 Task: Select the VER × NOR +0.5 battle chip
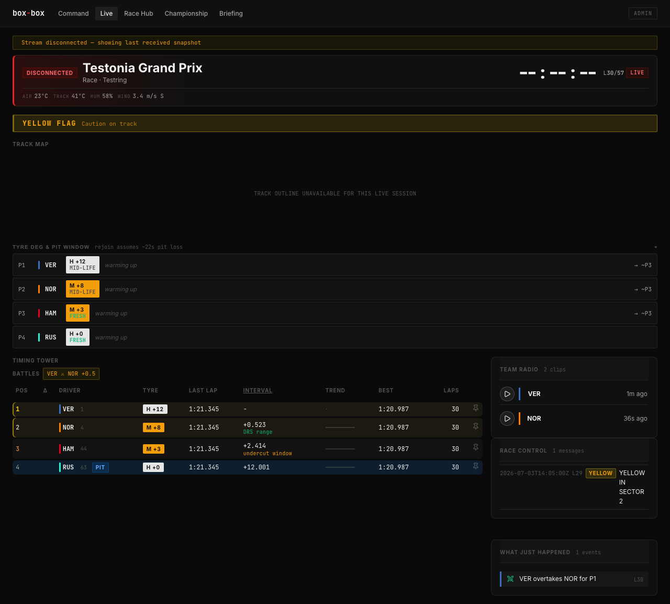coord(71,374)
